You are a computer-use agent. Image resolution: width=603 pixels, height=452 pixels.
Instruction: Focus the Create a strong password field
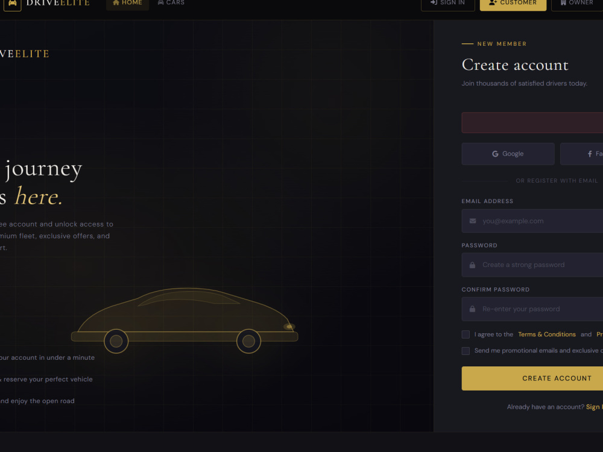click(x=532, y=265)
